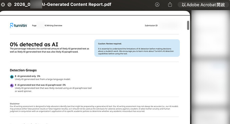Image resolution: width=230 pixels, height=124 pixels.
Task: Click the PDF file name in title bar
Action: pyautogui.click(x=63, y=4)
